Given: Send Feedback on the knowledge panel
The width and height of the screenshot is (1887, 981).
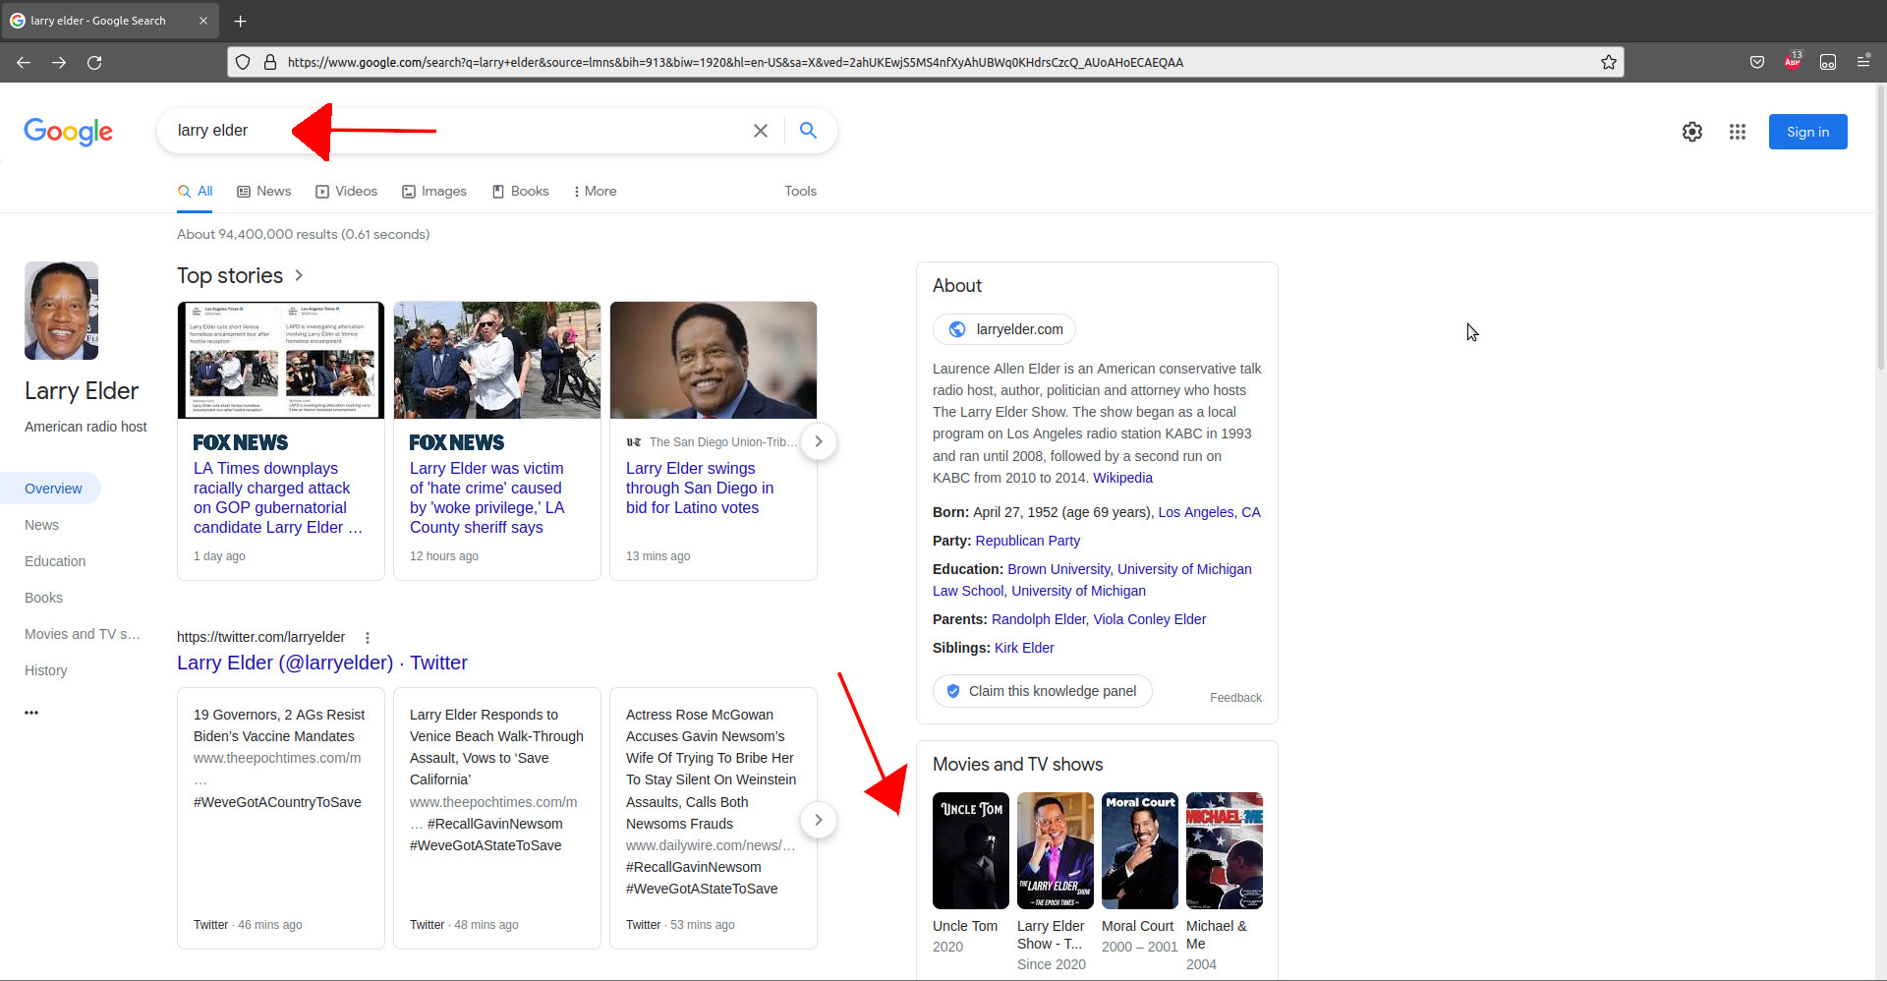Looking at the screenshot, I should pos(1235,698).
